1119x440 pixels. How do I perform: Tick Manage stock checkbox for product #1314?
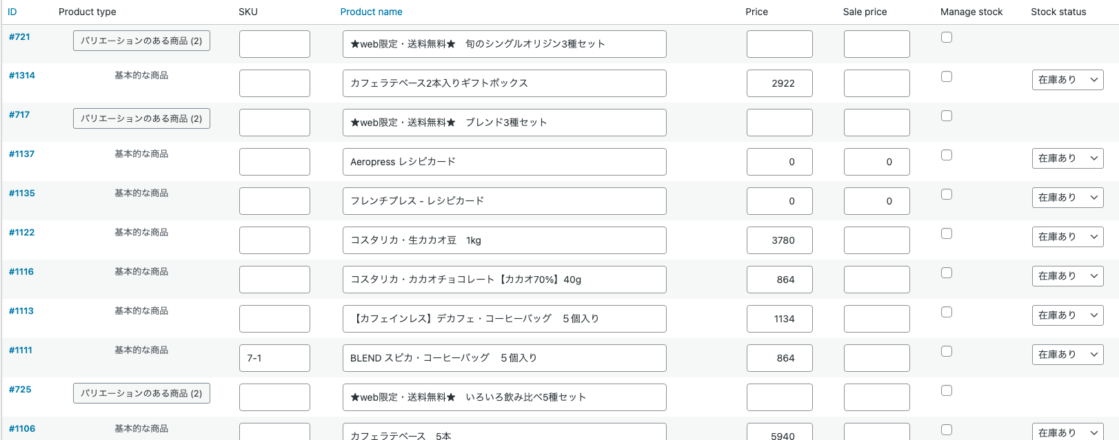tap(947, 76)
